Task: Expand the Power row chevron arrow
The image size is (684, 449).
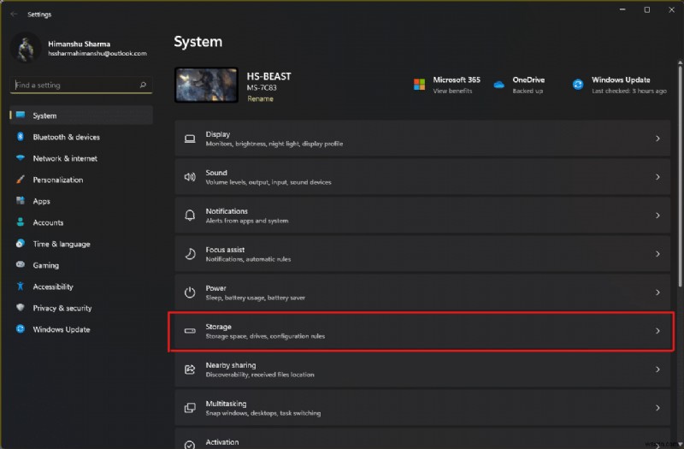Action: [657, 292]
